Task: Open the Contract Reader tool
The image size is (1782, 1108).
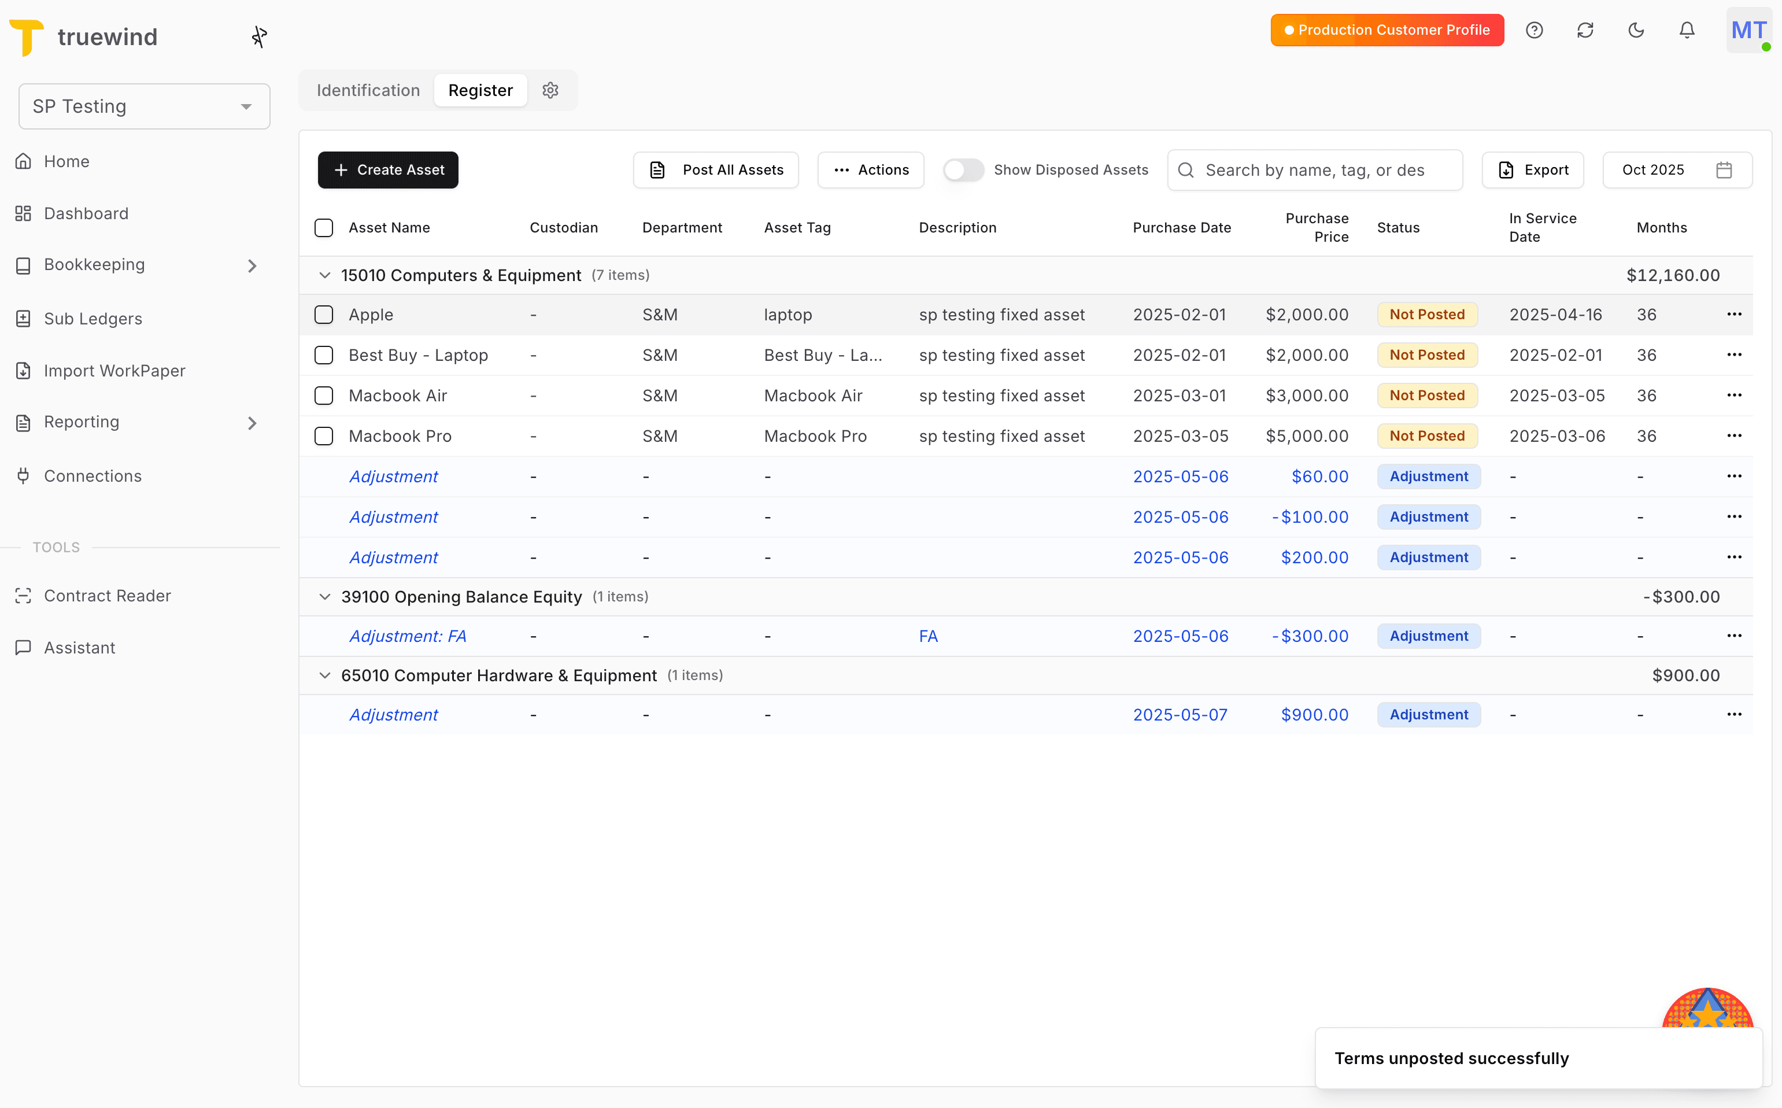Action: click(x=107, y=595)
